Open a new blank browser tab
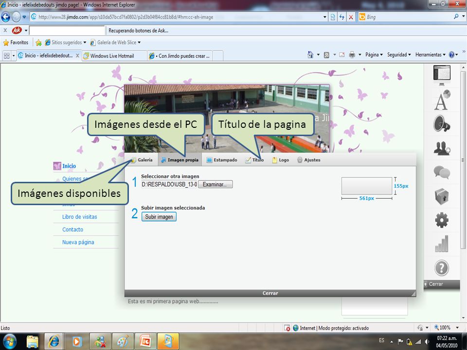 [218, 55]
